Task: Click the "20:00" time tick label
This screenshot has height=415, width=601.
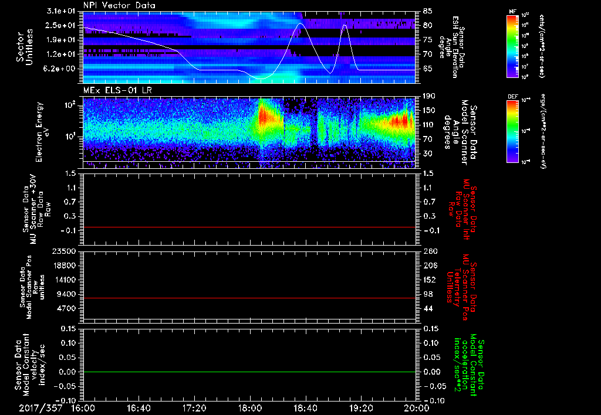Action: (x=417, y=408)
